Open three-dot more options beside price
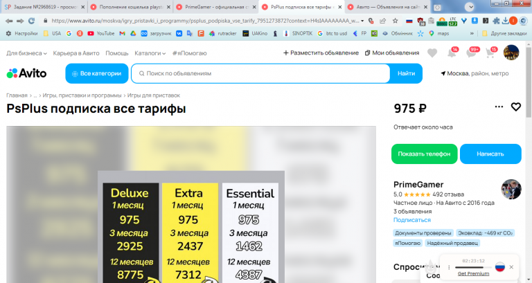Screen dimensions: 532x283 click(x=499, y=107)
